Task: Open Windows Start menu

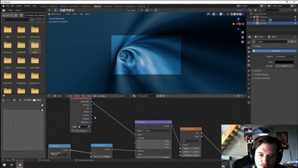Action: [4, 165]
